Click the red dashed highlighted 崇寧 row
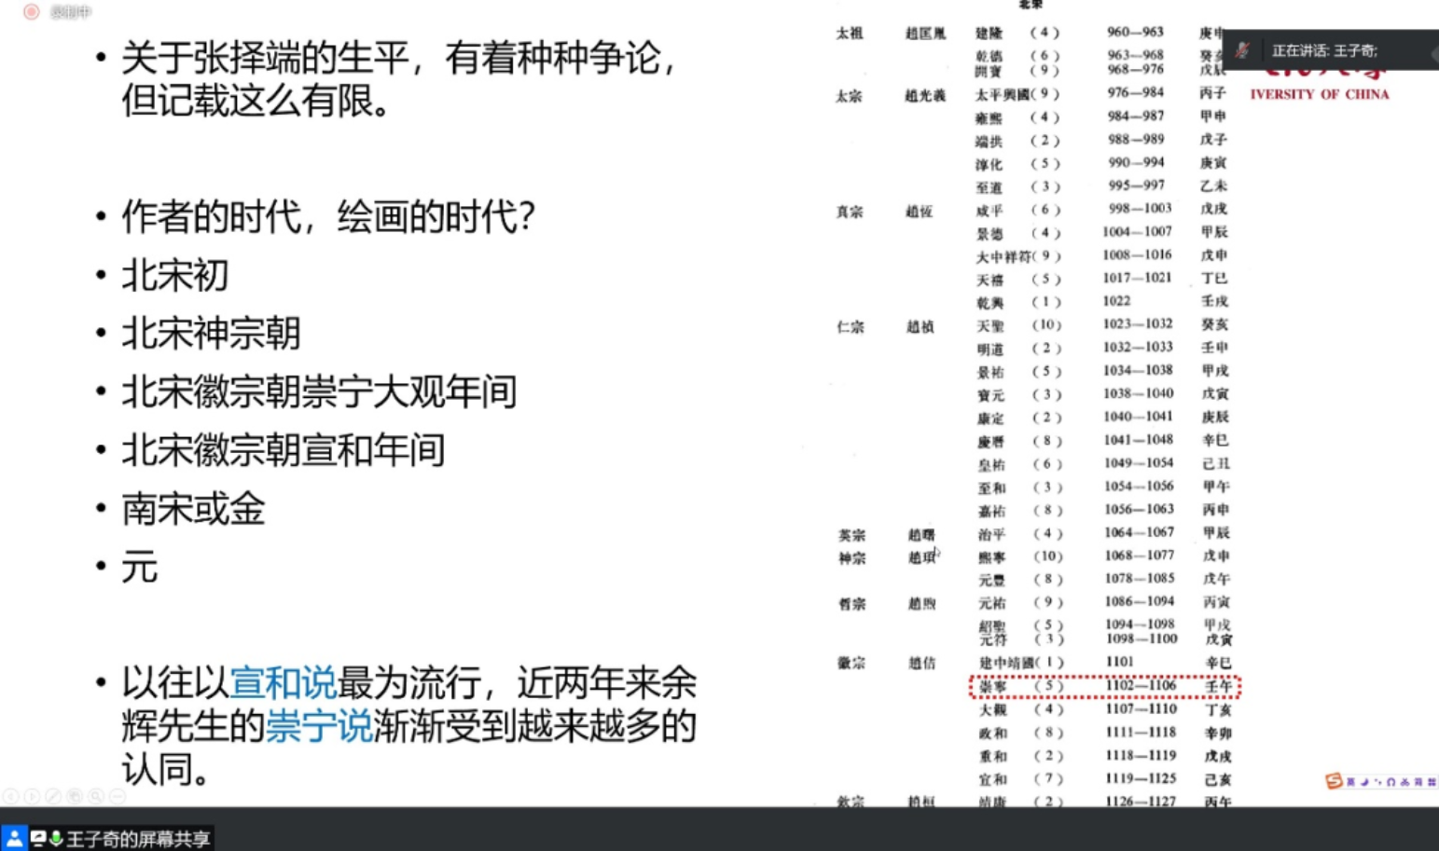 point(1104,687)
